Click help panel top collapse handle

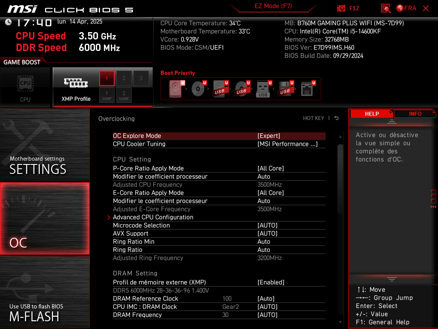click(392, 121)
